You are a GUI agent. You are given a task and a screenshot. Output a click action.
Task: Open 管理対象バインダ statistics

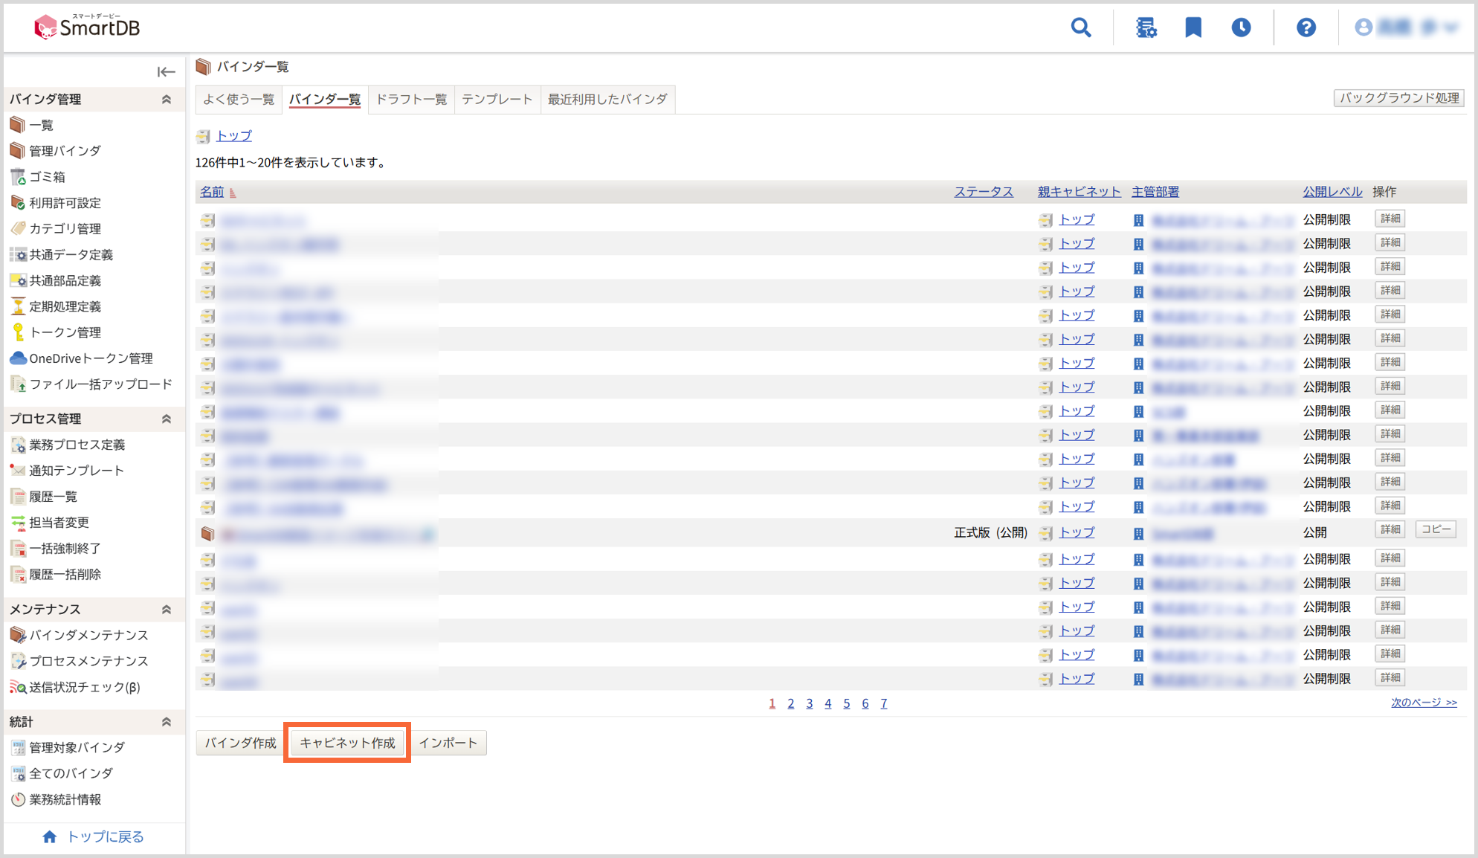[x=77, y=747]
